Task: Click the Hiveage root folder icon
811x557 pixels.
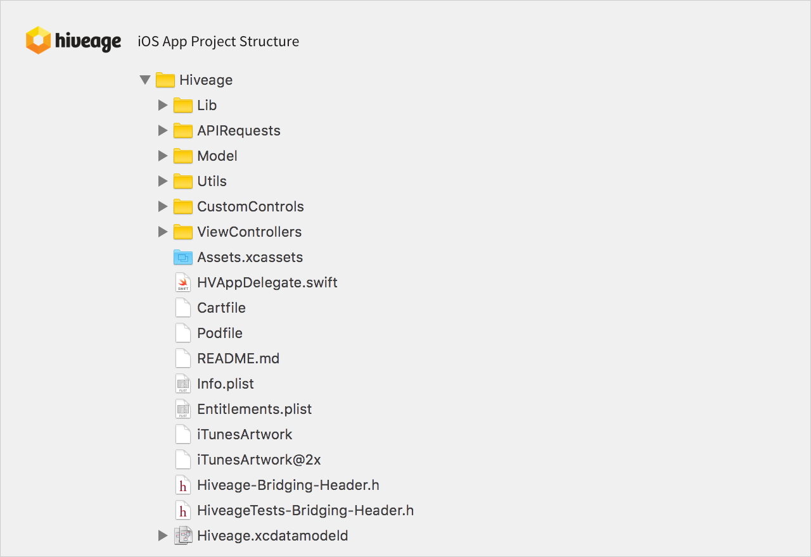Action: click(x=165, y=80)
